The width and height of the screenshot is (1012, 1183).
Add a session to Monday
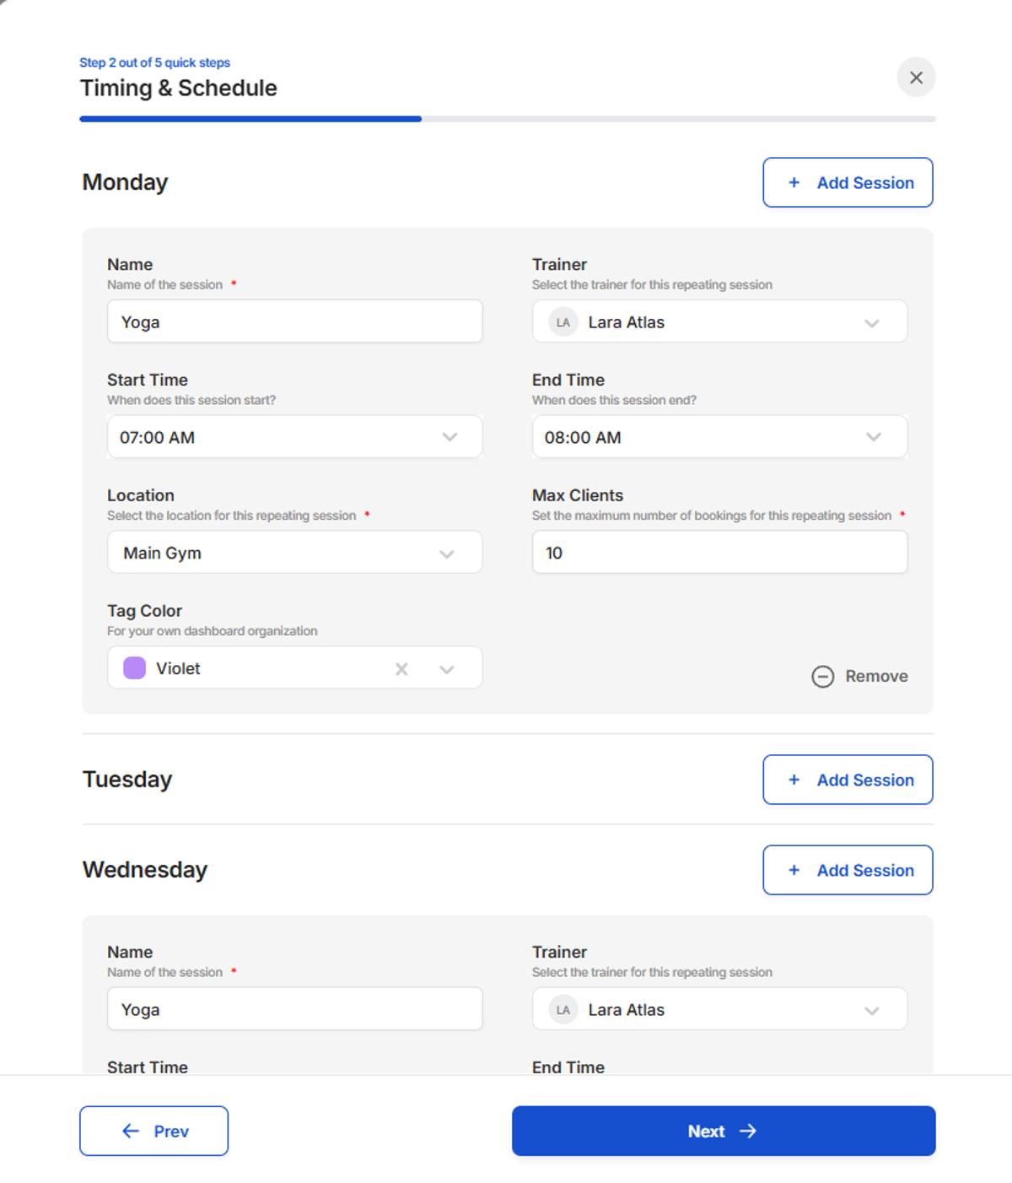coord(848,182)
